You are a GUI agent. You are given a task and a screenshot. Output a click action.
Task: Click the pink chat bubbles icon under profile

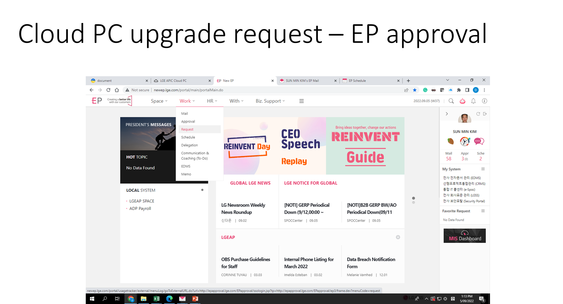click(x=479, y=141)
